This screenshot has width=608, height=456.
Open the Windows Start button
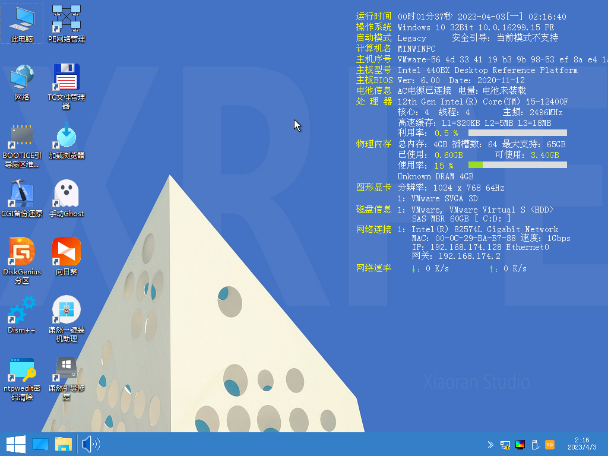pyautogui.click(x=15, y=444)
